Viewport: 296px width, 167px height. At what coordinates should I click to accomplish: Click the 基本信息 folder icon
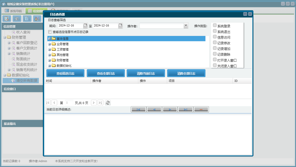click(x=54, y=39)
